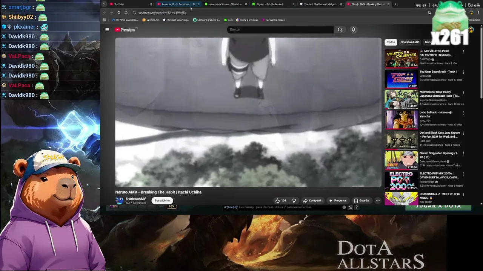Image resolution: width=483 pixels, height=271 pixels.
Task: Open options menu for Dragonball Z music
Action: (x=463, y=194)
